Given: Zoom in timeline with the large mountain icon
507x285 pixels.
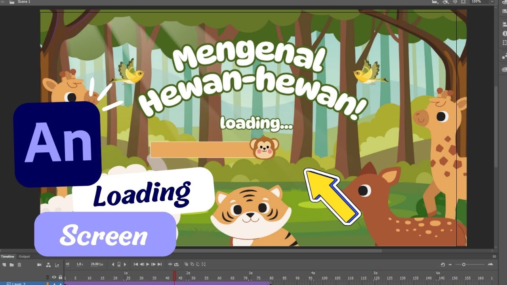Looking at the screenshot, I should 490,264.
